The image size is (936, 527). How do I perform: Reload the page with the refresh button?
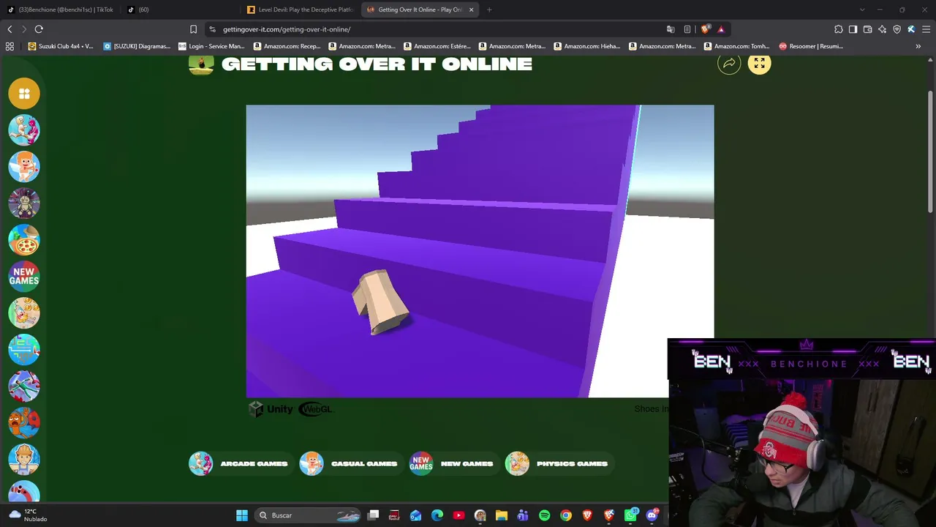point(39,29)
